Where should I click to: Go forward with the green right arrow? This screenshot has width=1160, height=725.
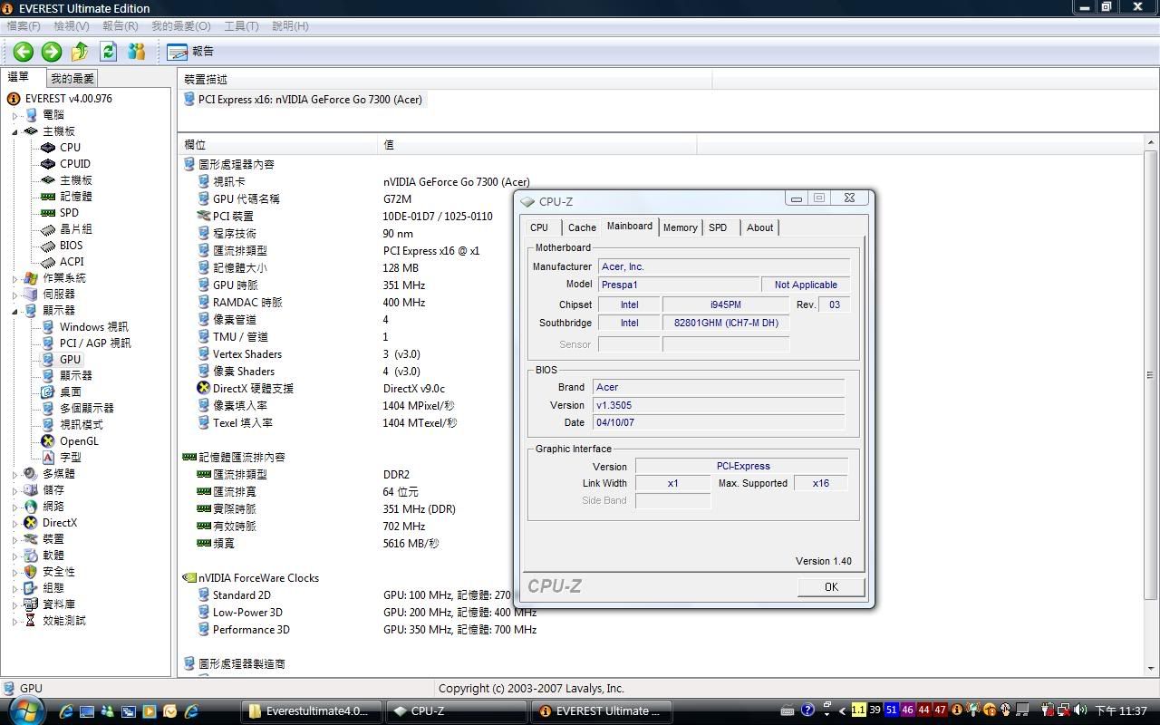tap(52, 52)
